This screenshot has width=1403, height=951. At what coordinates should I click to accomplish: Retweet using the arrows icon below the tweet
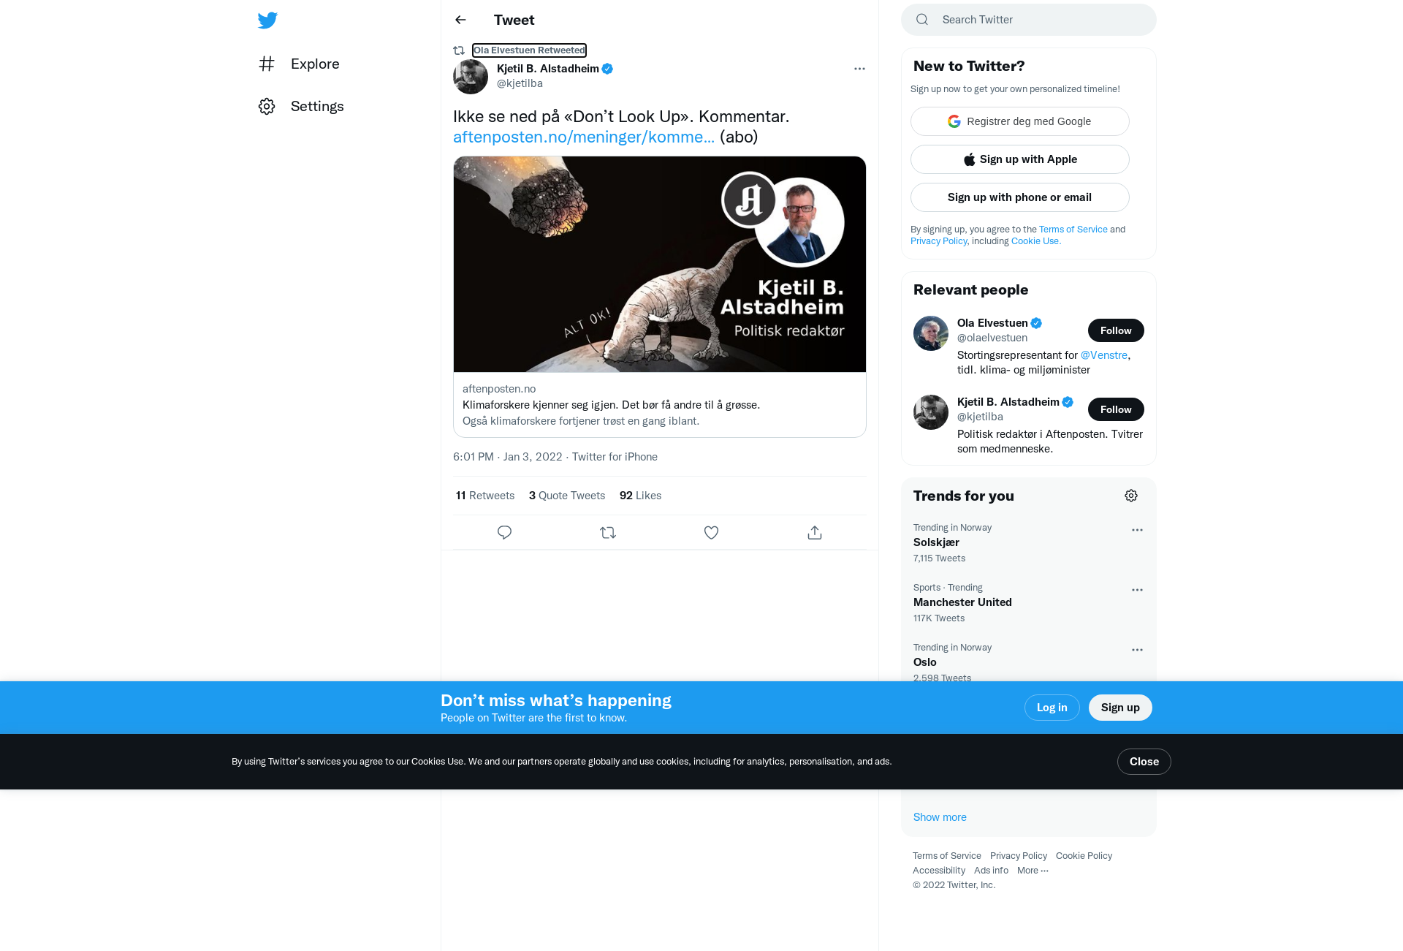(608, 533)
